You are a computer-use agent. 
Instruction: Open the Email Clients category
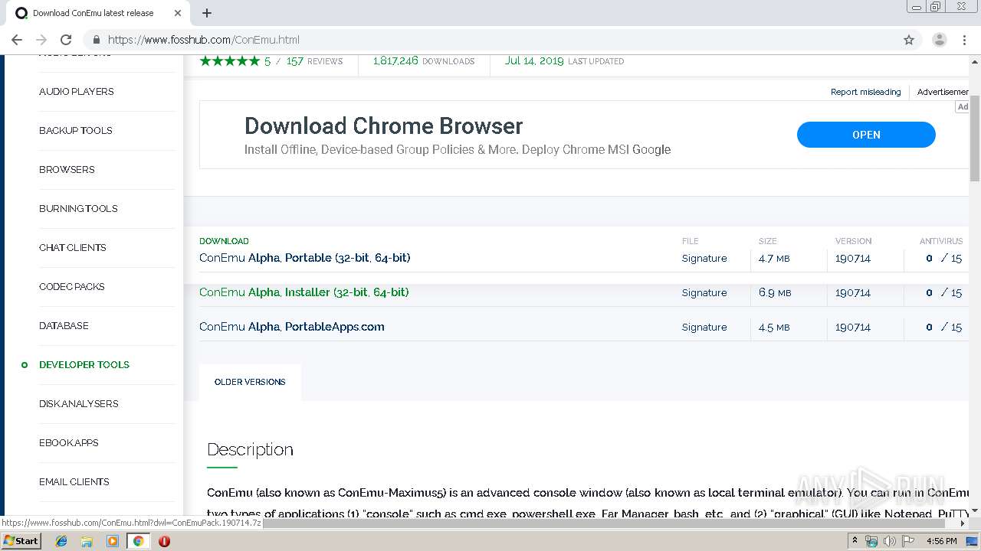74,481
